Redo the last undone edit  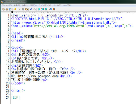(x=35, y=9)
